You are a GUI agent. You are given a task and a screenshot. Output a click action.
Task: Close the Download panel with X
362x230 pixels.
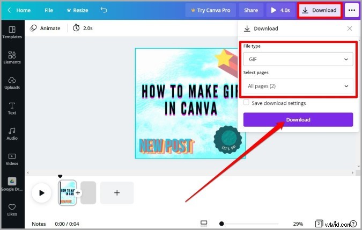pyautogui.click(x=350, y=28)
